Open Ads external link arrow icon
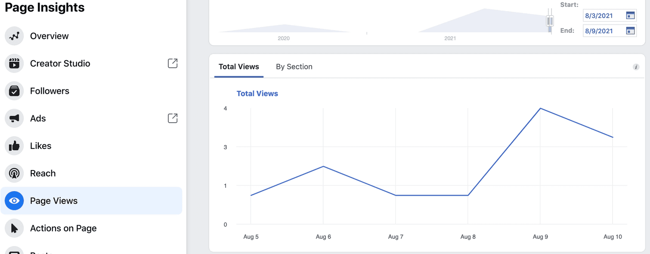The width and height of the screenshot is (650, 254). (173, 118)
